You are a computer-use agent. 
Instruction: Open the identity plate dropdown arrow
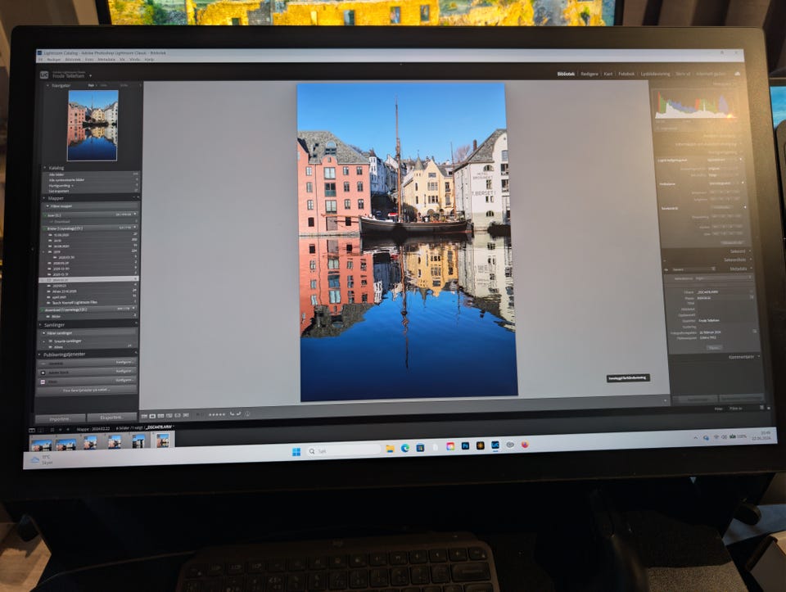[90, 75]
